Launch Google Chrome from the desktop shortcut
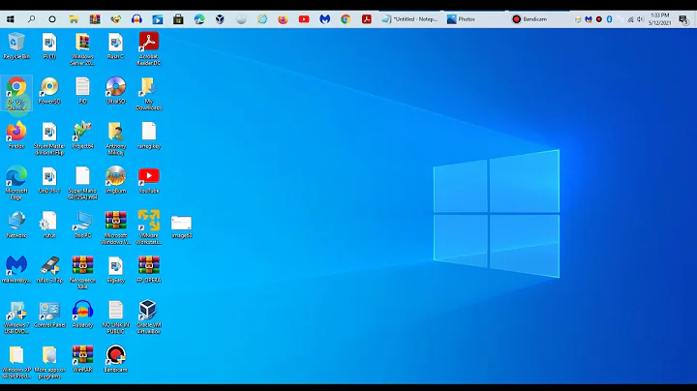The image size is (697, 391). [x=16, y=94]
